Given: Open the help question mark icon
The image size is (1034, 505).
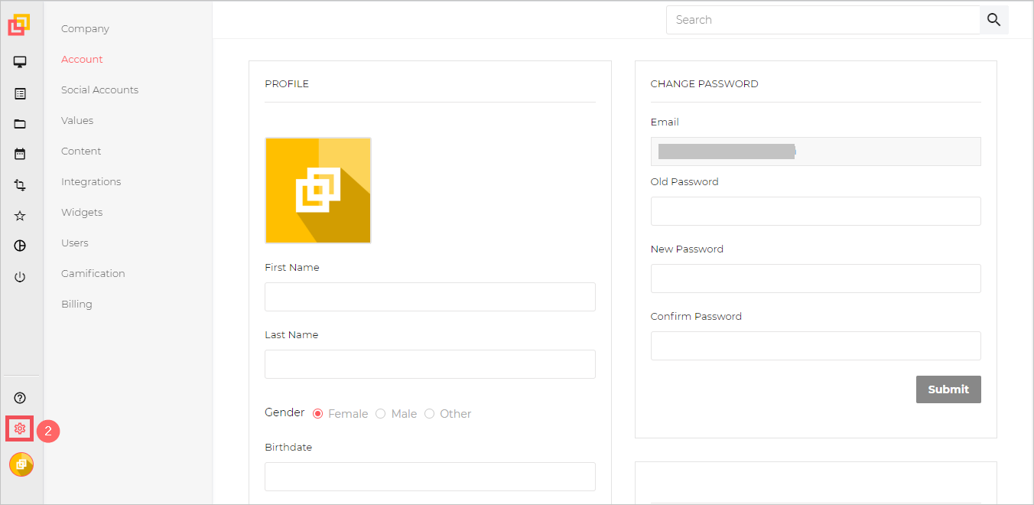Looking at the screenshot, I should 20,397.
